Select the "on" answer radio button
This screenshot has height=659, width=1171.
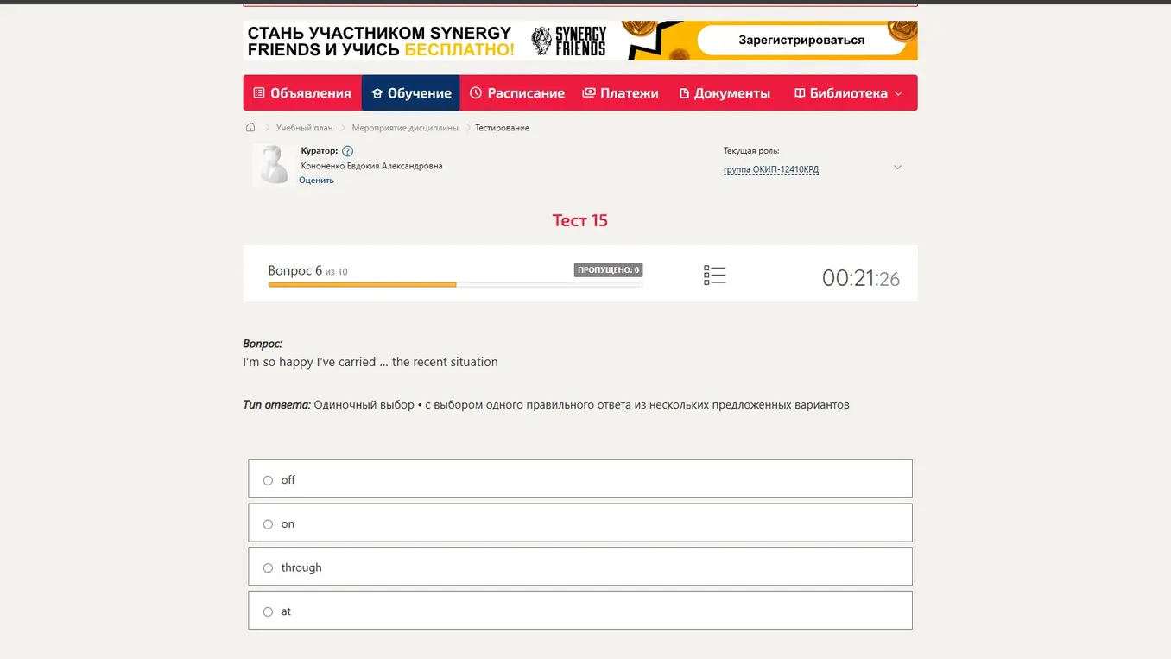point(268,524)
